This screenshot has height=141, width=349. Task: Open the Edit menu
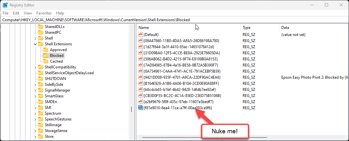point(16,13)
